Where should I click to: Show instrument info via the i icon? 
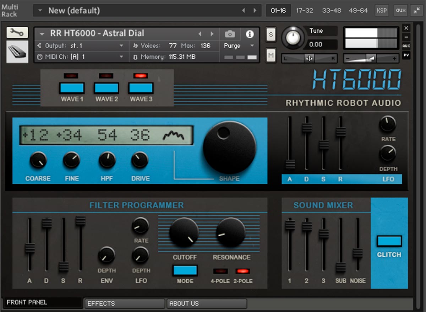tap(250, 34)
